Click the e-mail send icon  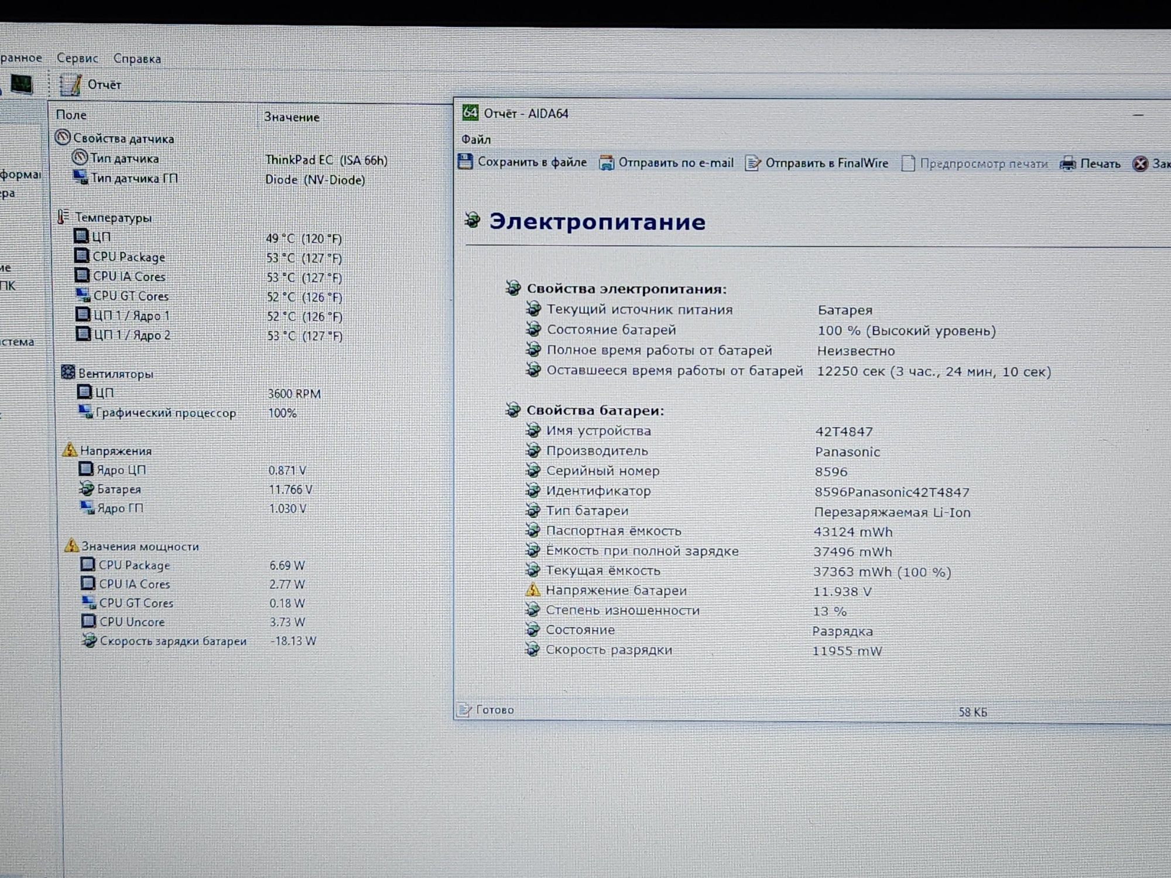coord(607,163)
